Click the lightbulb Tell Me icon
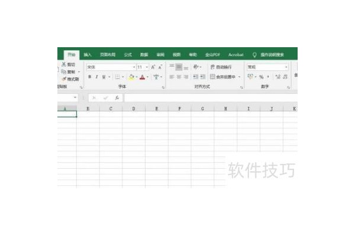Screen dimensions: 355x236 254,55
